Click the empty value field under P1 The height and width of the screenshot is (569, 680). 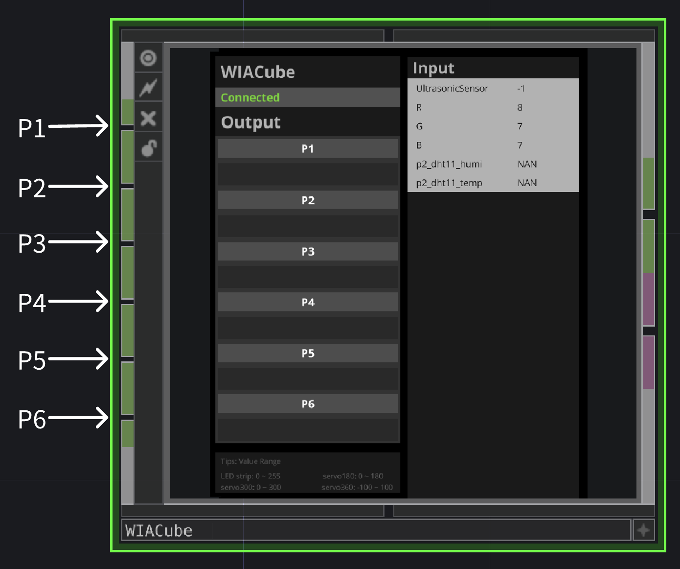(x=308, y=174)
